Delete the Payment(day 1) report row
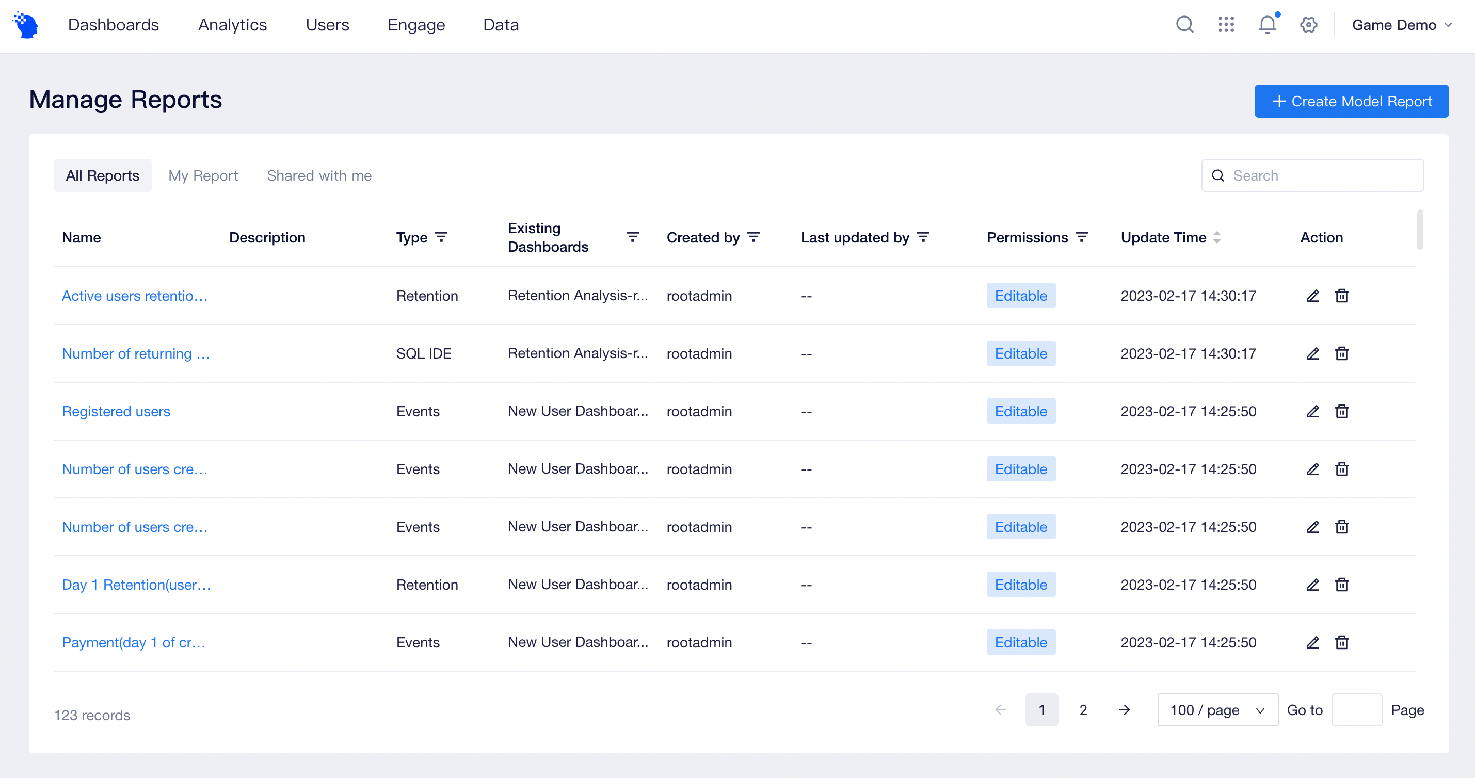 1341,642
